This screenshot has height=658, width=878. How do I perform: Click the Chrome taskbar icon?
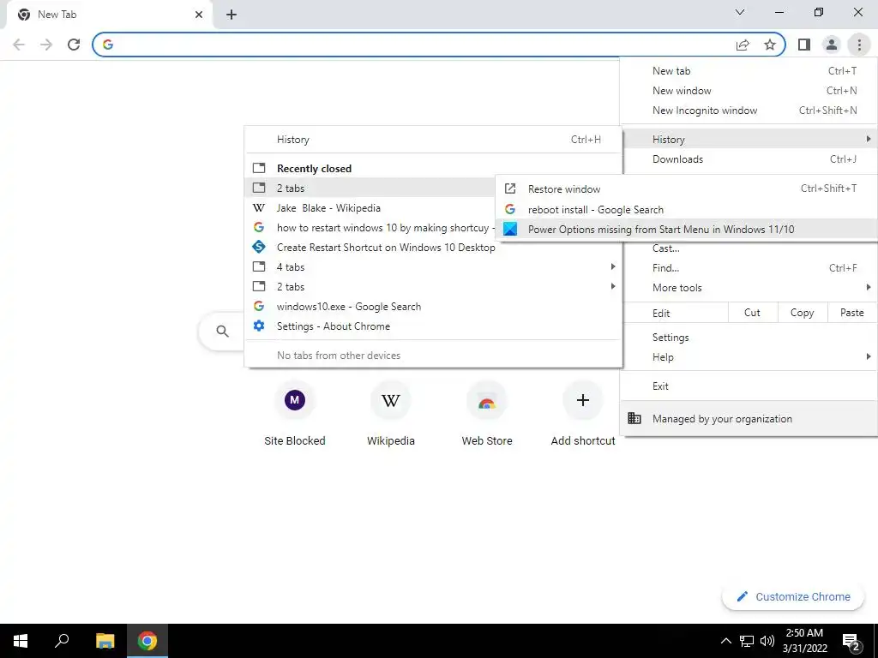click(147, 641)
